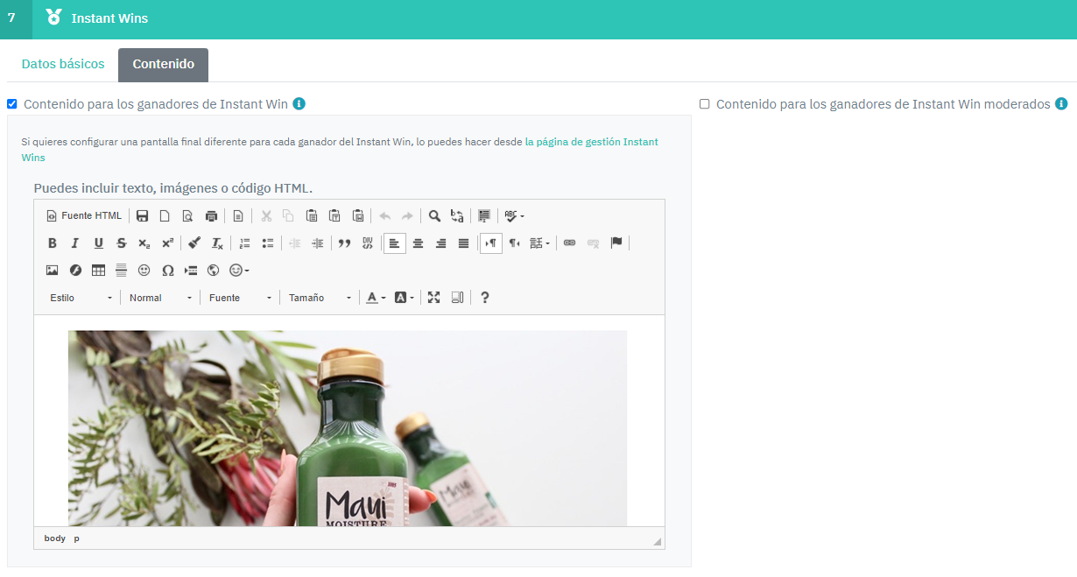
Task: Open the Fuente font dropdown
Action: pyautogui.click(x=240, y=298)
